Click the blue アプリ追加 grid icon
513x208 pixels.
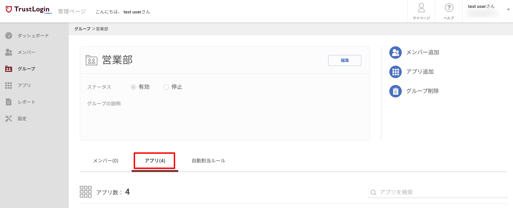pos(396,72)
